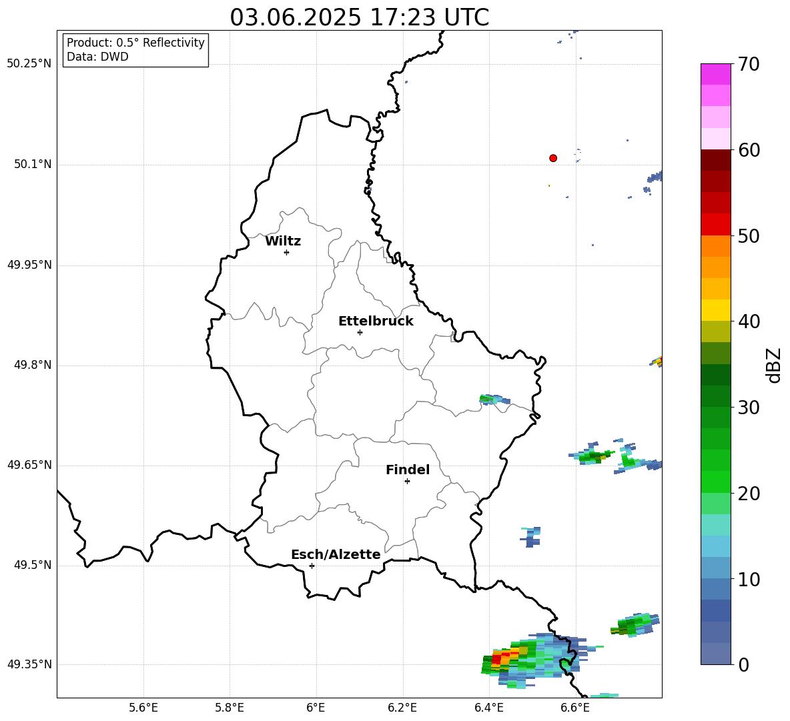Click the dark red colorbar band below 60
The image size is (790, 721).
pos(715,160)
